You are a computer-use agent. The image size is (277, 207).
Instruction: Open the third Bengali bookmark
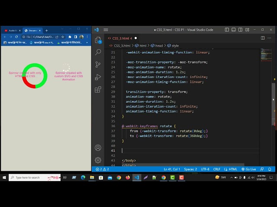pyautogui.click(x=69, y=43)
